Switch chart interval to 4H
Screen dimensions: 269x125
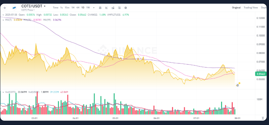click(x=78, y=8)
